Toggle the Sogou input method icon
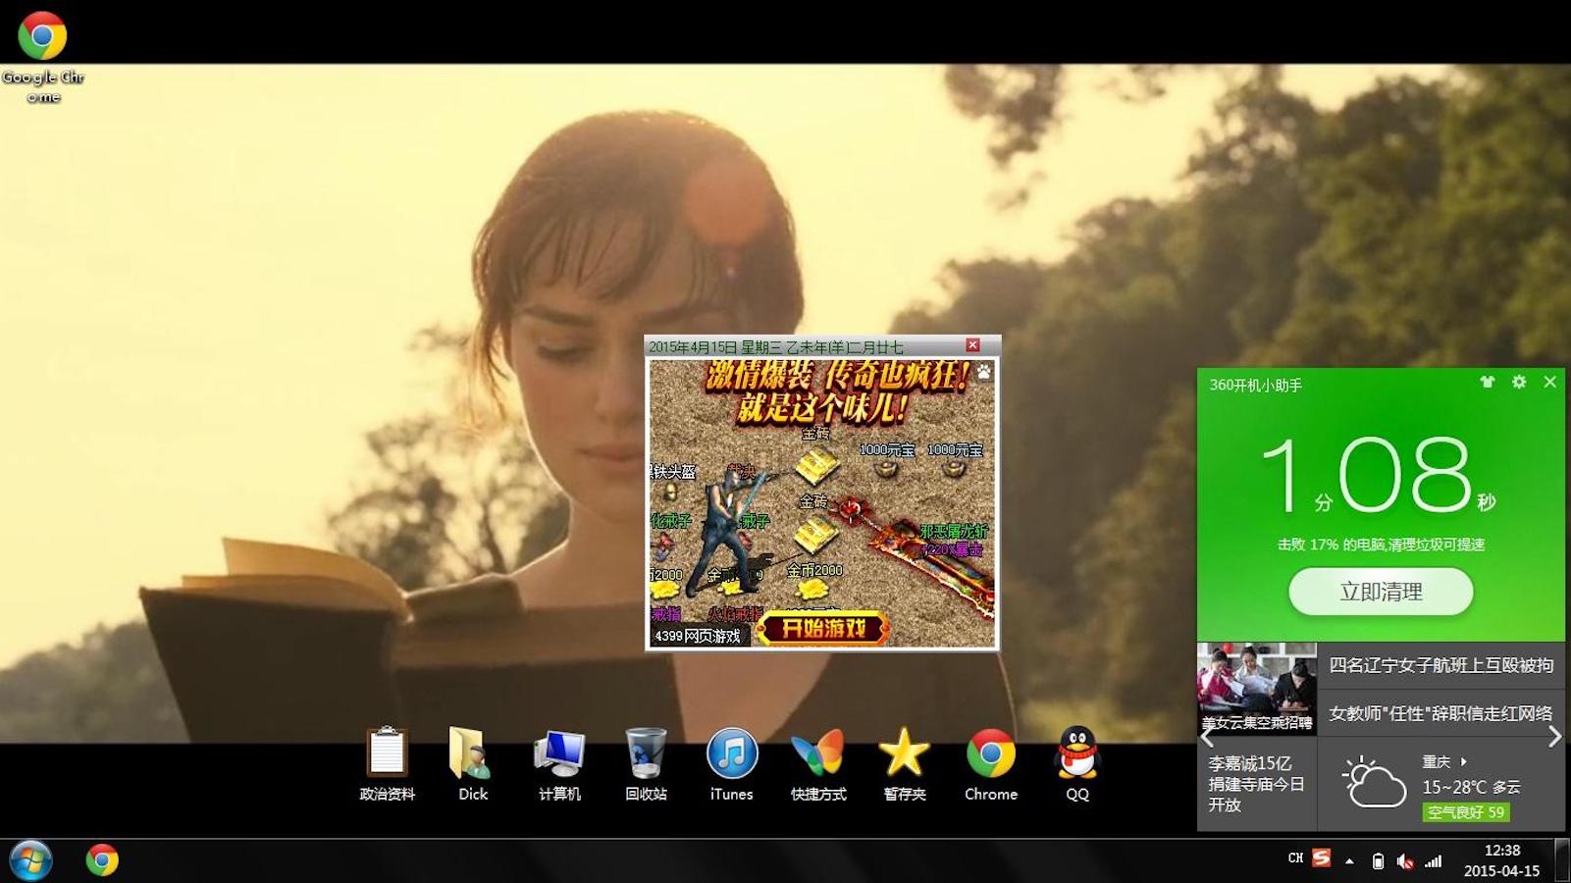This screenshot has height=883, width=1571. (x=1322, y=858)
